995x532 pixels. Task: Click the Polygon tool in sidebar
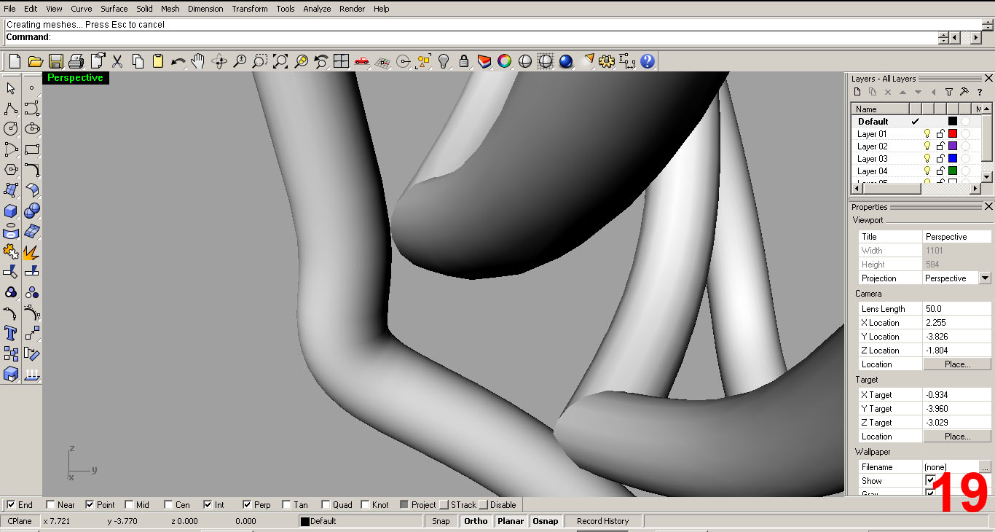(11, 170)
